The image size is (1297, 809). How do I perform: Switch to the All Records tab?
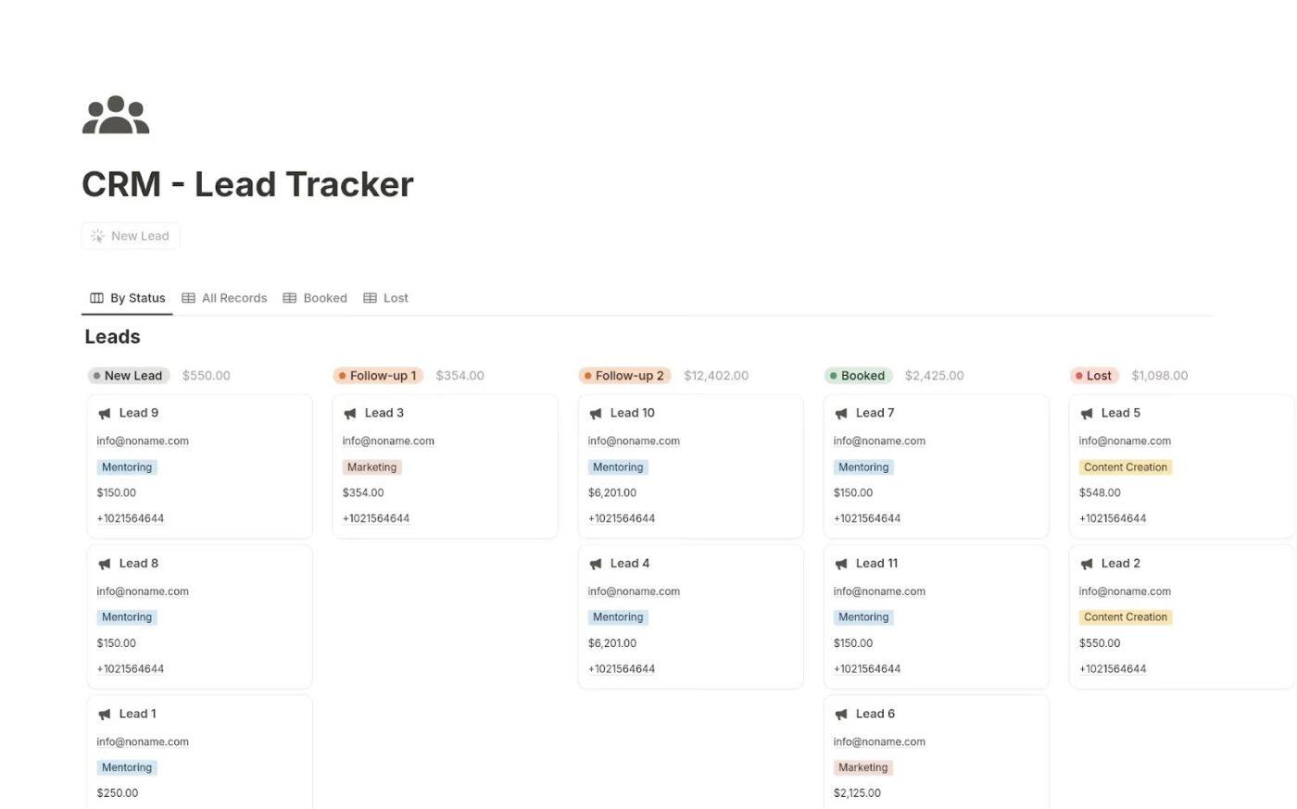point(234,297)
